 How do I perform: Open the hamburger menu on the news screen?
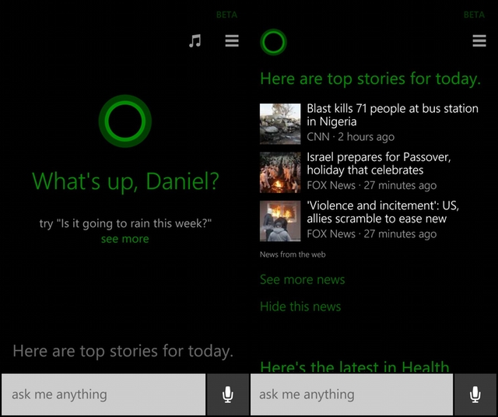479,41
